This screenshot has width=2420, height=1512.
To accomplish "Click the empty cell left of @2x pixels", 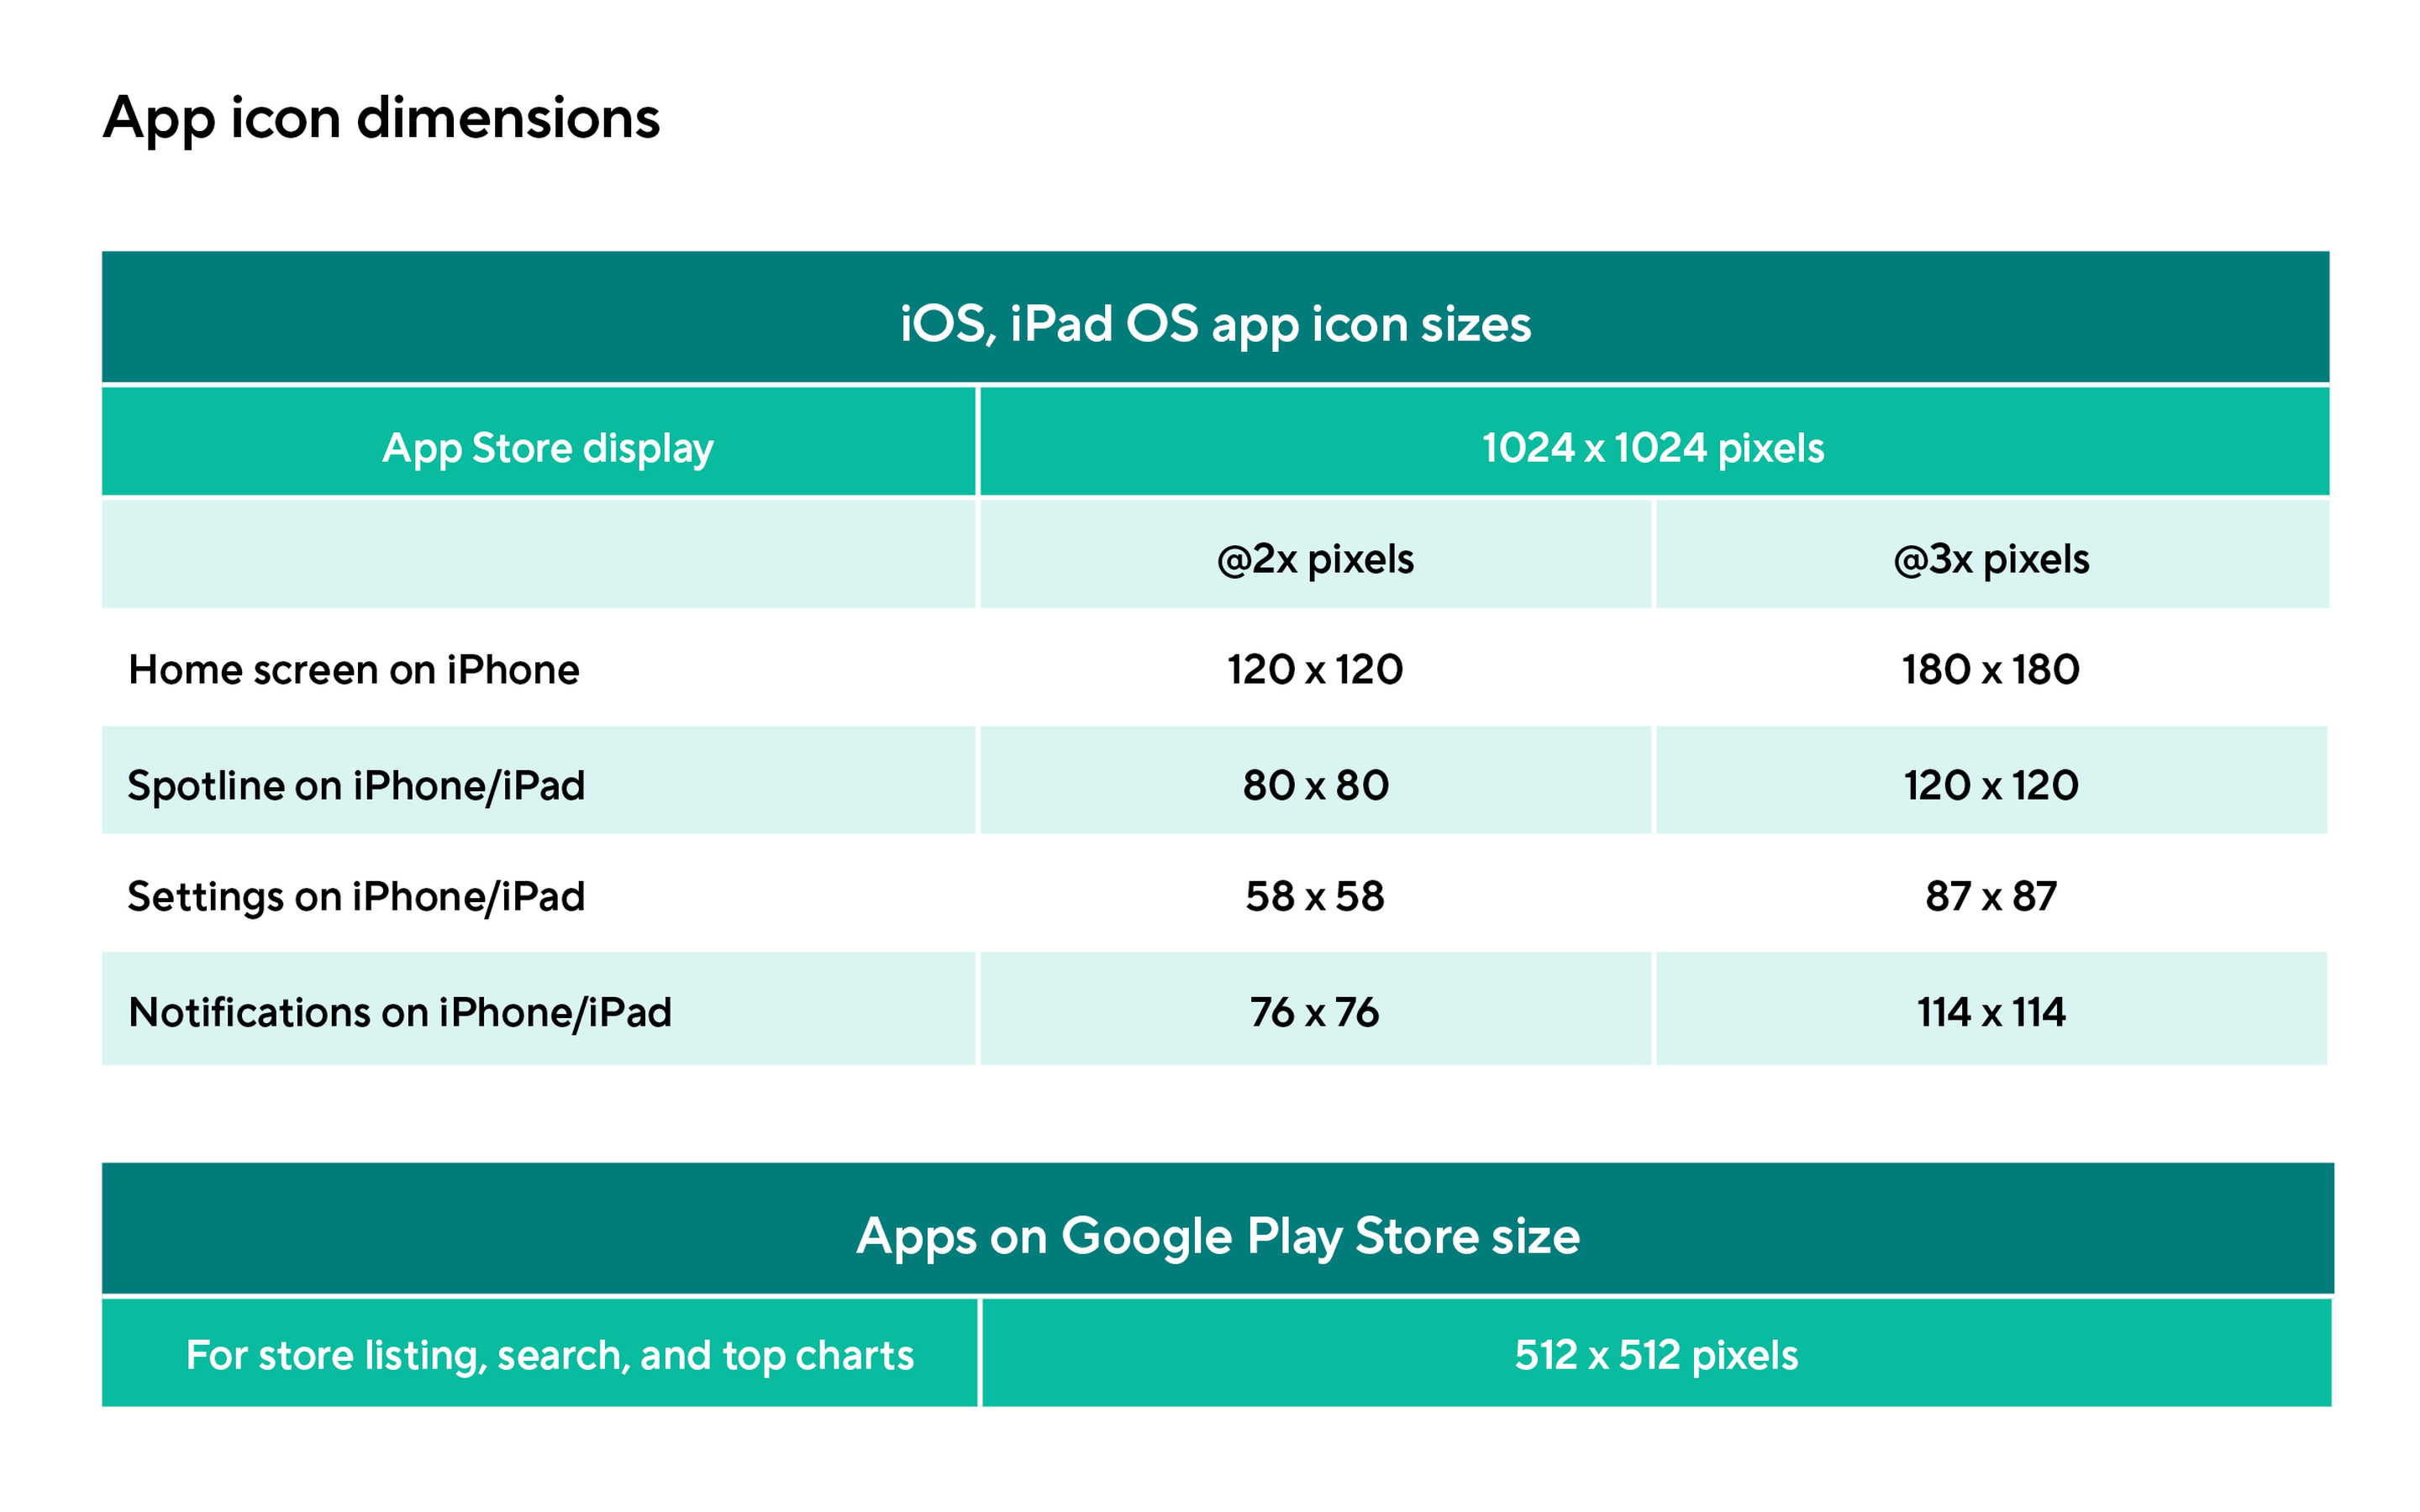I will click(538, 554).
